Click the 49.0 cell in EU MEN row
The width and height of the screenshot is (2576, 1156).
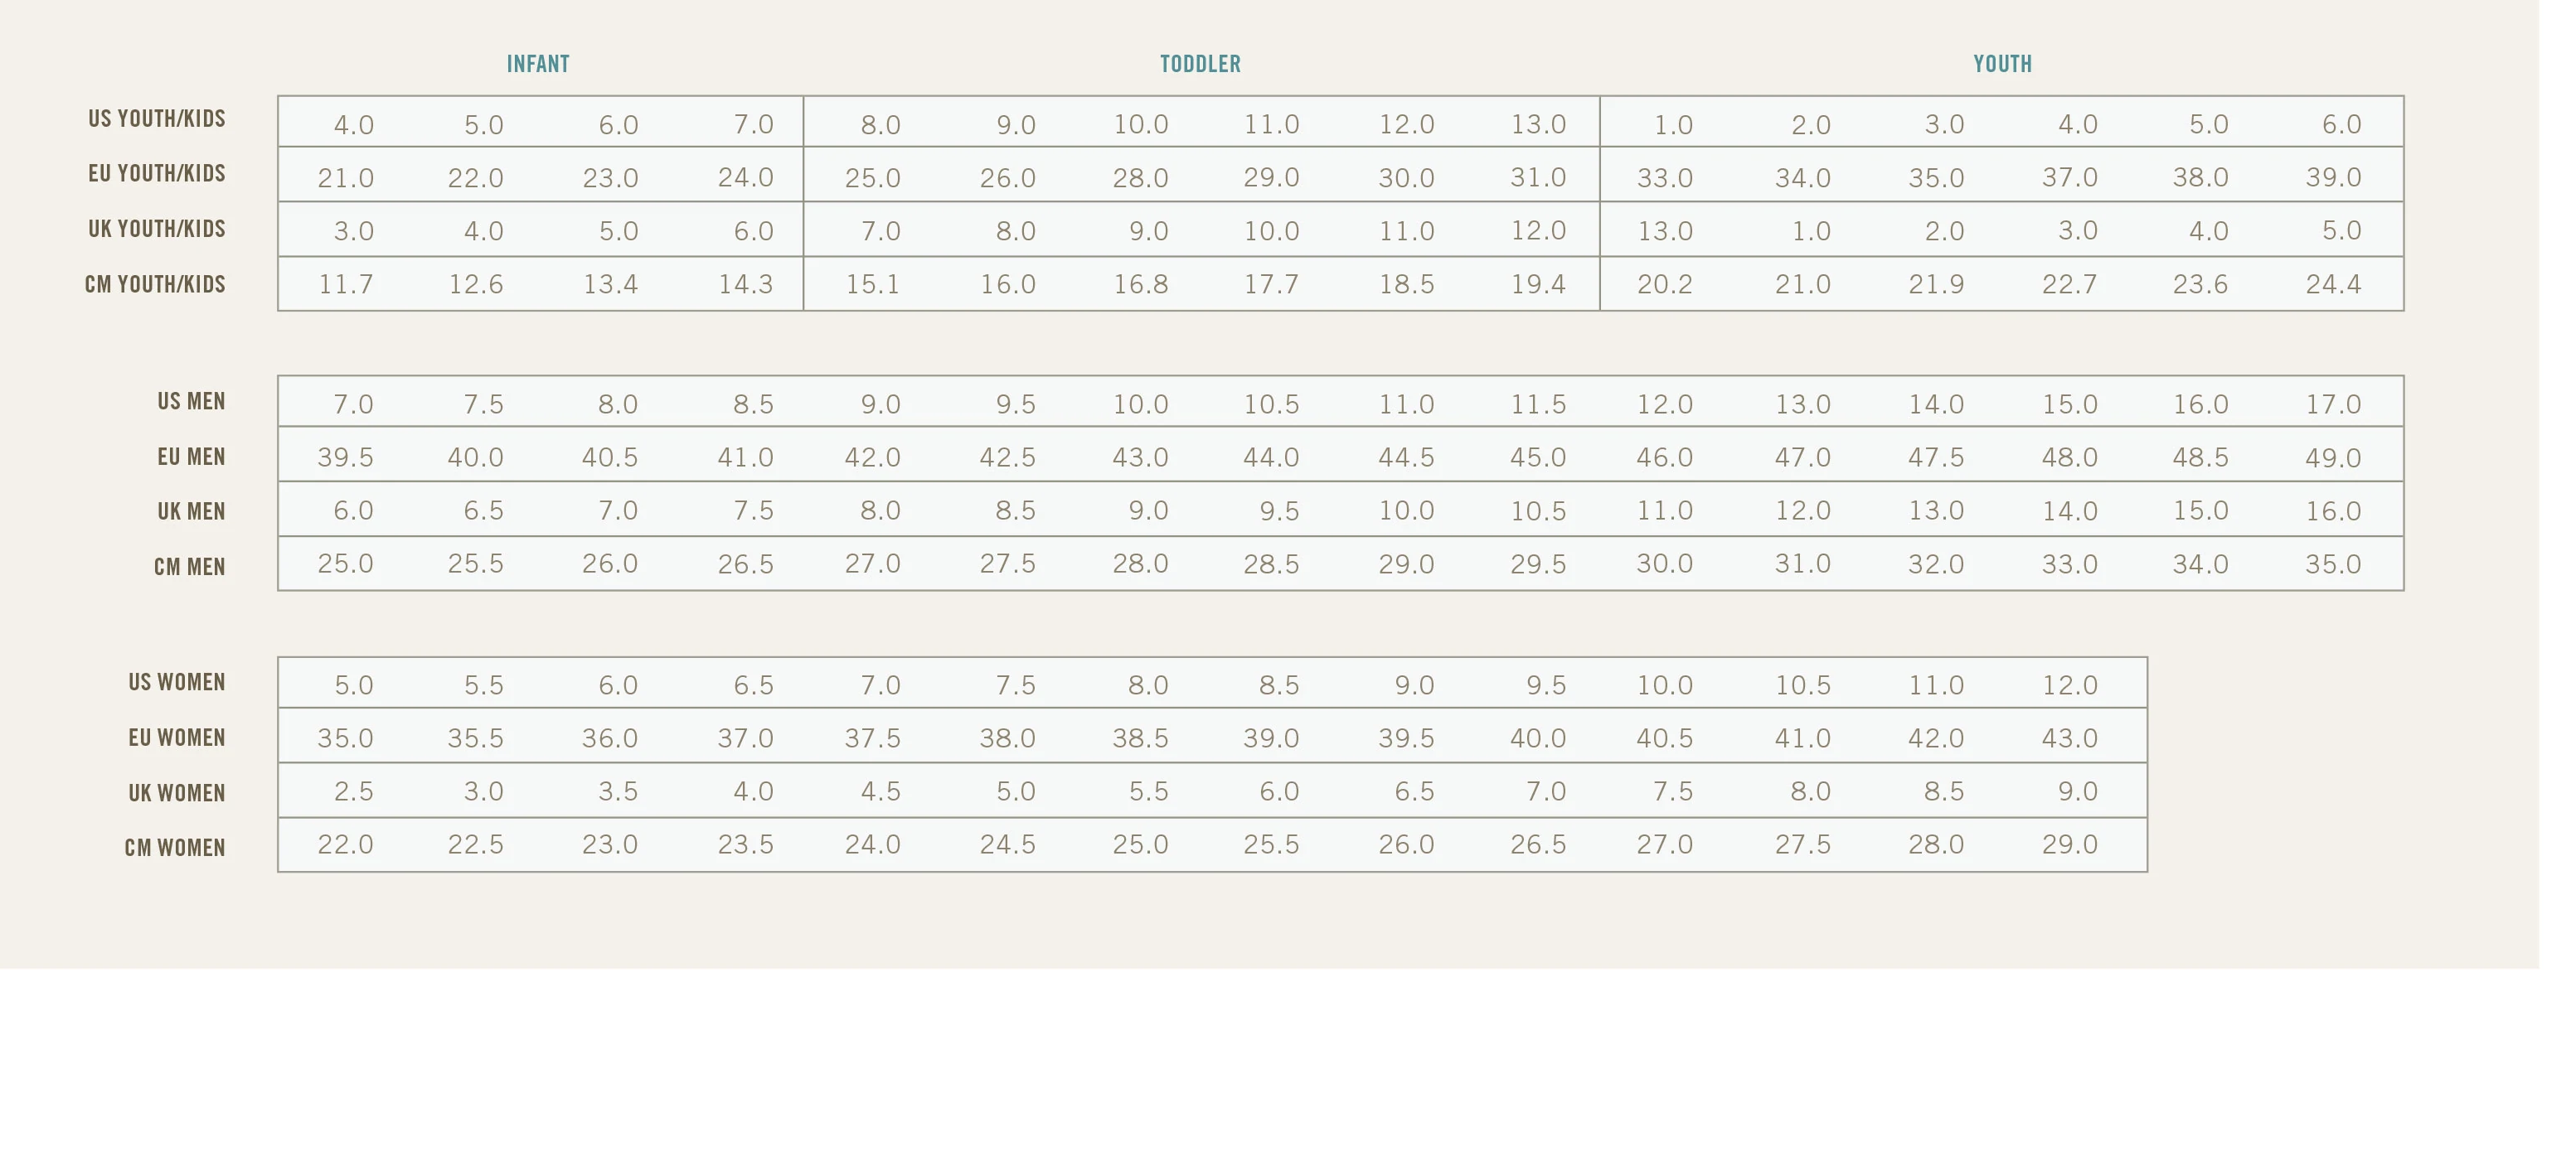coord(2333,458)
